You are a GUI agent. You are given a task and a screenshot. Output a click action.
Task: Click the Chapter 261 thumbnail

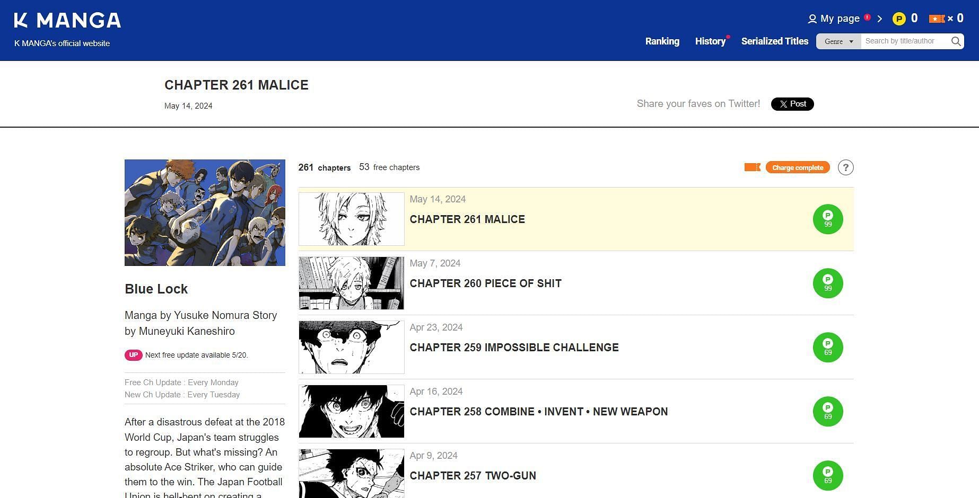[352, 219]
